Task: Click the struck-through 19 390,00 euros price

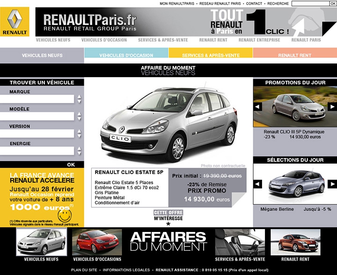Action: click(x=222, y=176)
